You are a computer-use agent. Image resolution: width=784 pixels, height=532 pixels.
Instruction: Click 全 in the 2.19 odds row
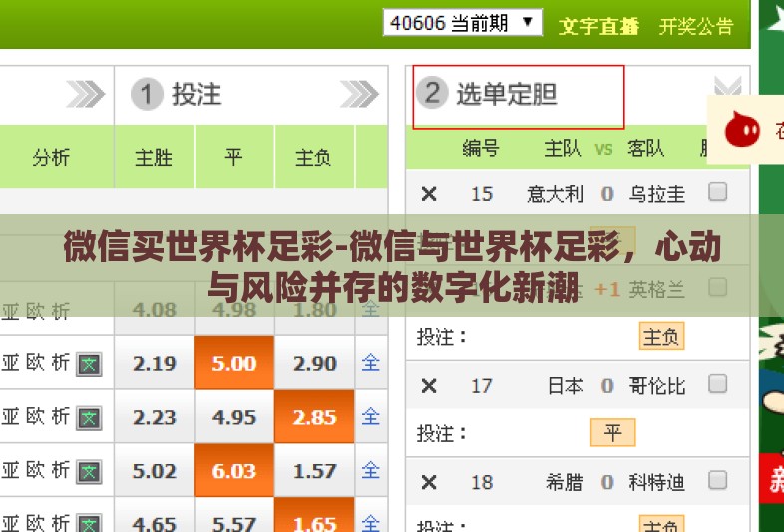(370, 362)
